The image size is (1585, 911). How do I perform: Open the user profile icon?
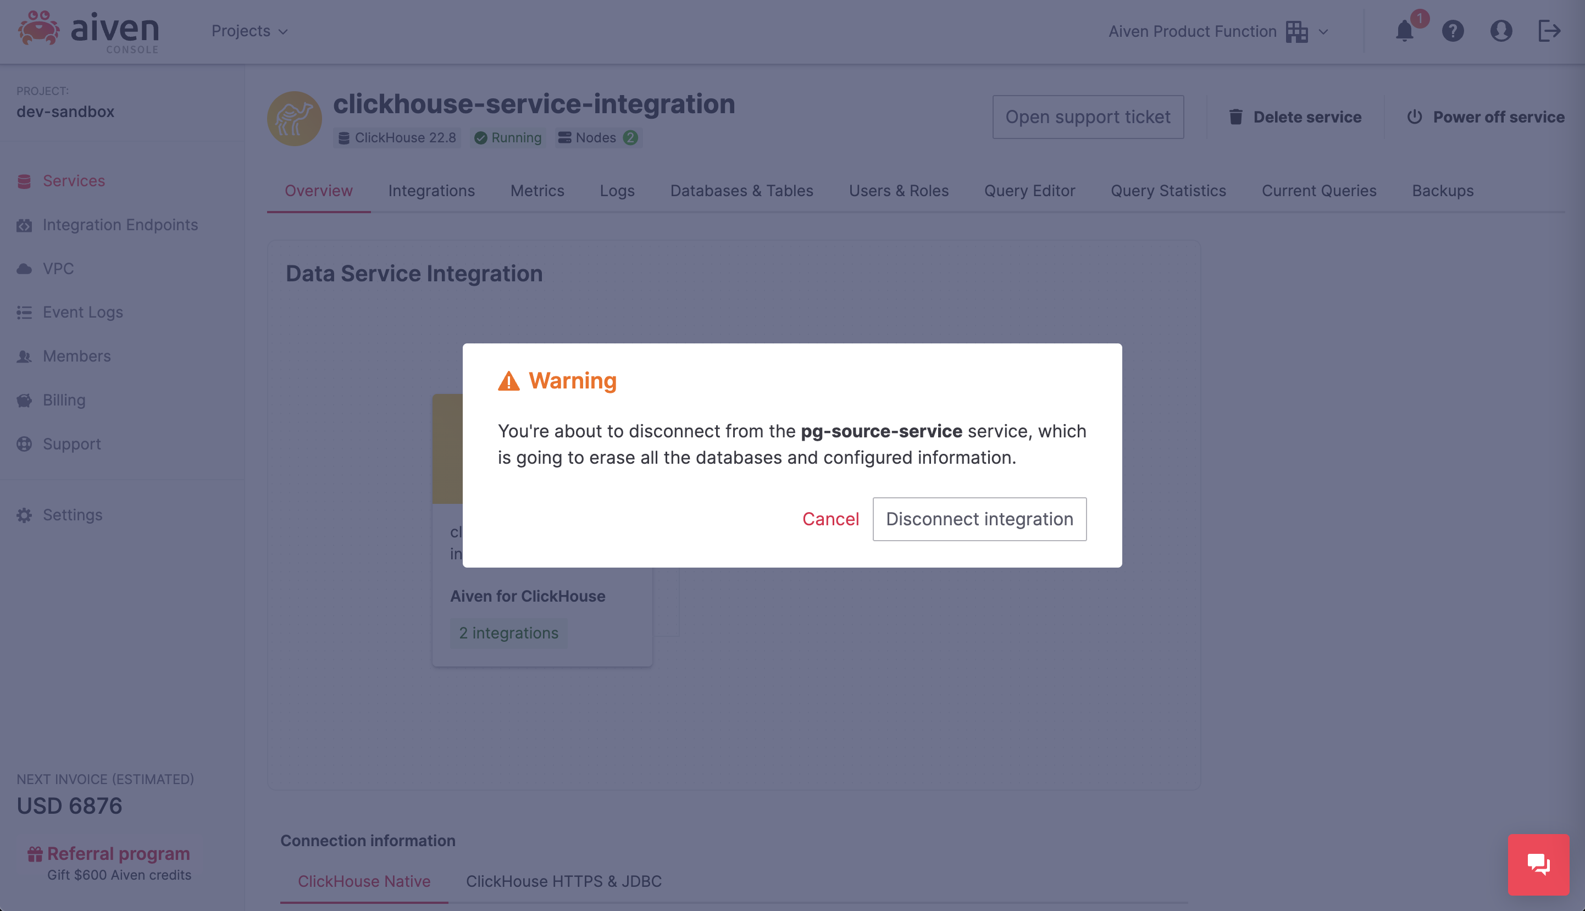point(1501,31)
